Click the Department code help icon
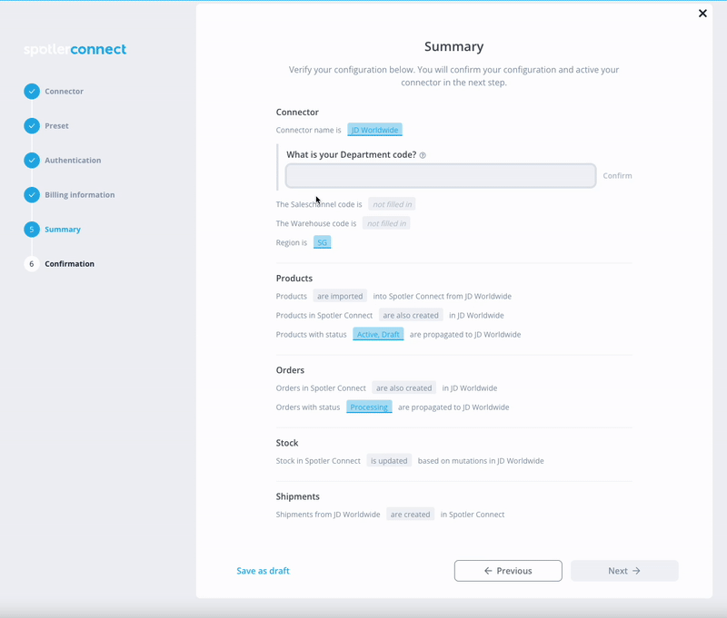Image resolution: width=727 pixels, height=618 pixels. click(423, 155)
